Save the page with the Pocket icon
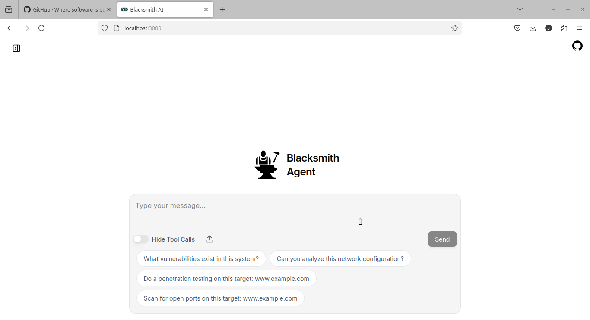The image size is (590, 320). (517, 28)
